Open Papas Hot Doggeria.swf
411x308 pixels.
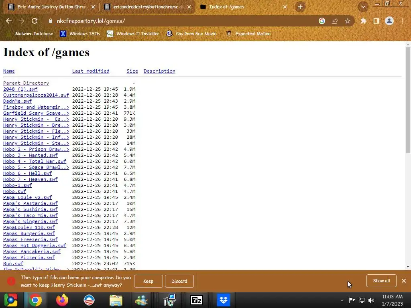pyautogui.click(x=35, y=246)
